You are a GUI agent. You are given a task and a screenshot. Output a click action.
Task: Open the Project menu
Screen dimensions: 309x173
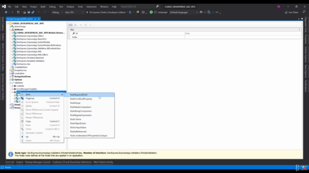point(33,7)
